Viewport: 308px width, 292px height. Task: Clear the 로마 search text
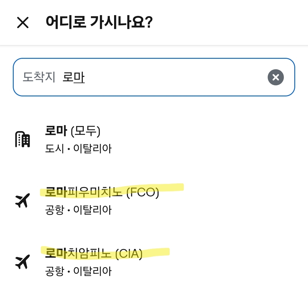[275, 77]
